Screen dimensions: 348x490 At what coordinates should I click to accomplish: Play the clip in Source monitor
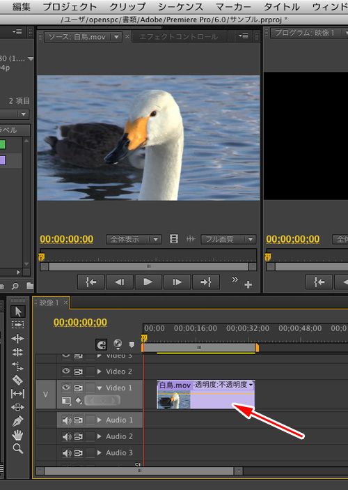pos(148,282)
